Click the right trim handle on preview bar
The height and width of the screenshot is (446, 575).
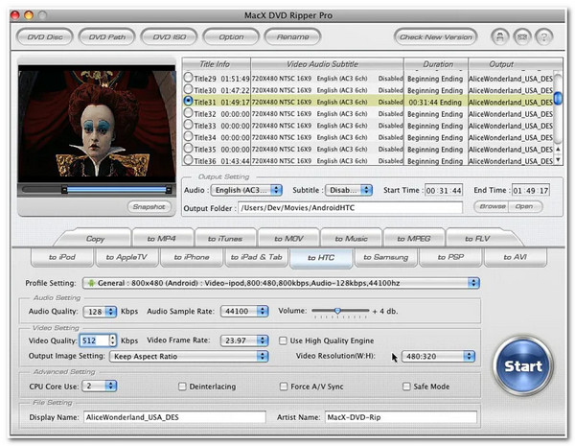pos(169,190)
